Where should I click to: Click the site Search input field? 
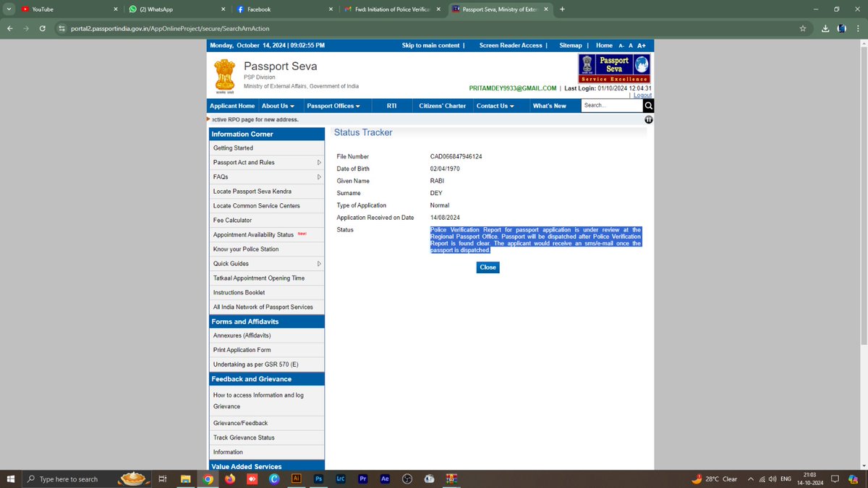pyautogui.click(x=612, y=106)
